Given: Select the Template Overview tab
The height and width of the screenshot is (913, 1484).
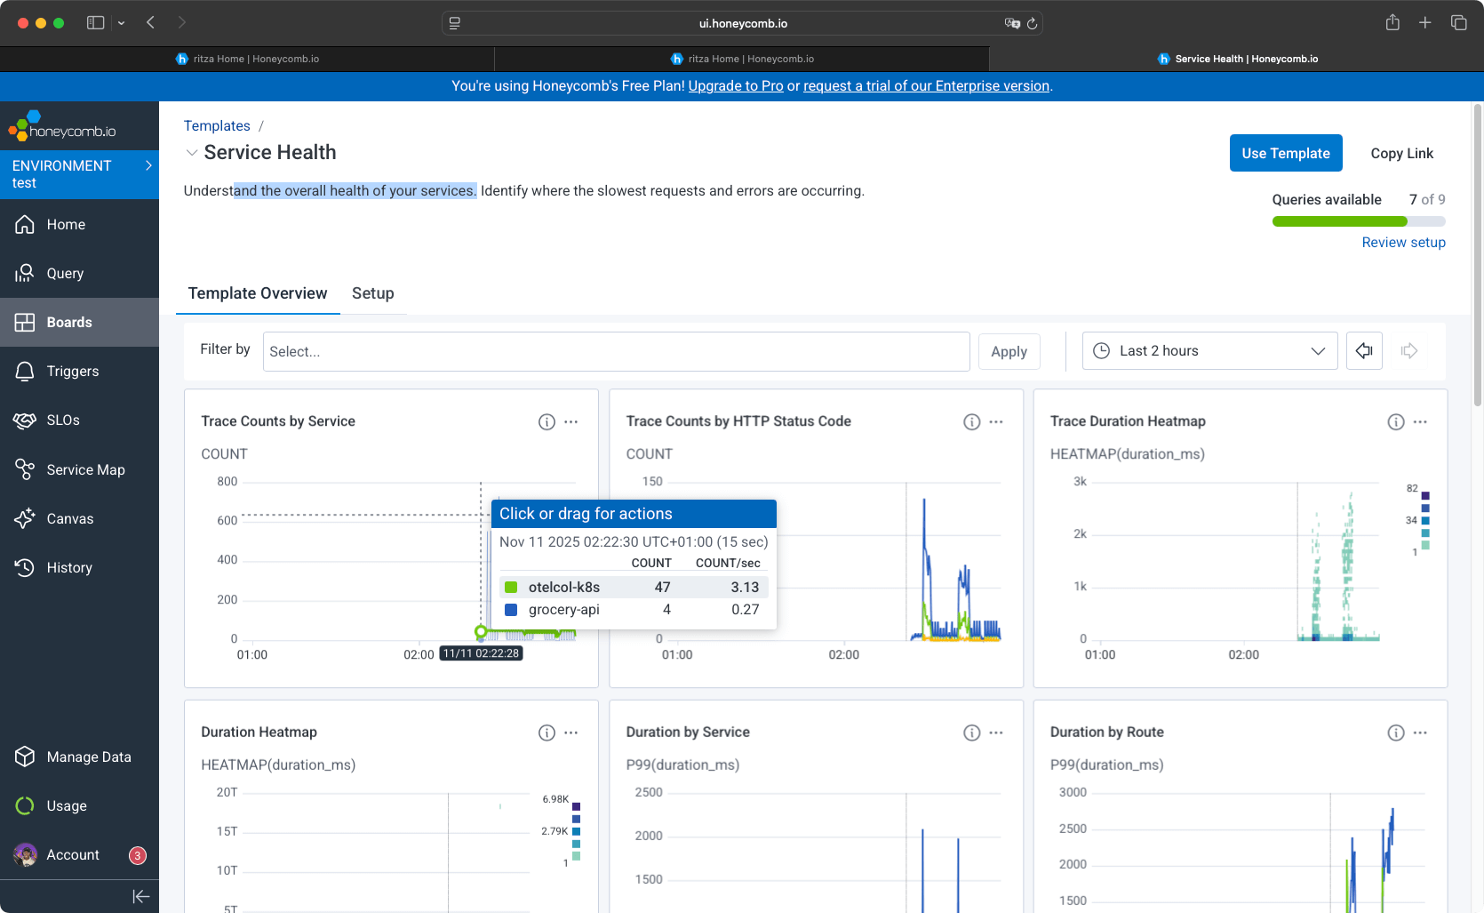Looking at the screenshot, I should pos(258,293).
